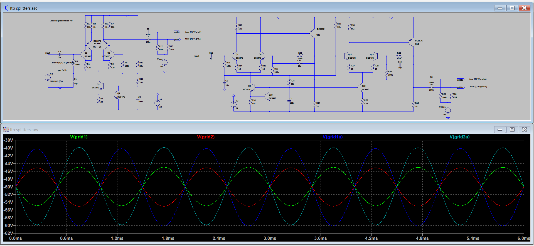Screen dimensions: 534x246
Task: Select the V(grid1) green trace label
Action: 79,137
